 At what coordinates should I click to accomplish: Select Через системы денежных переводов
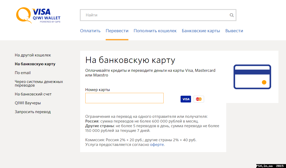coord(39,83)
